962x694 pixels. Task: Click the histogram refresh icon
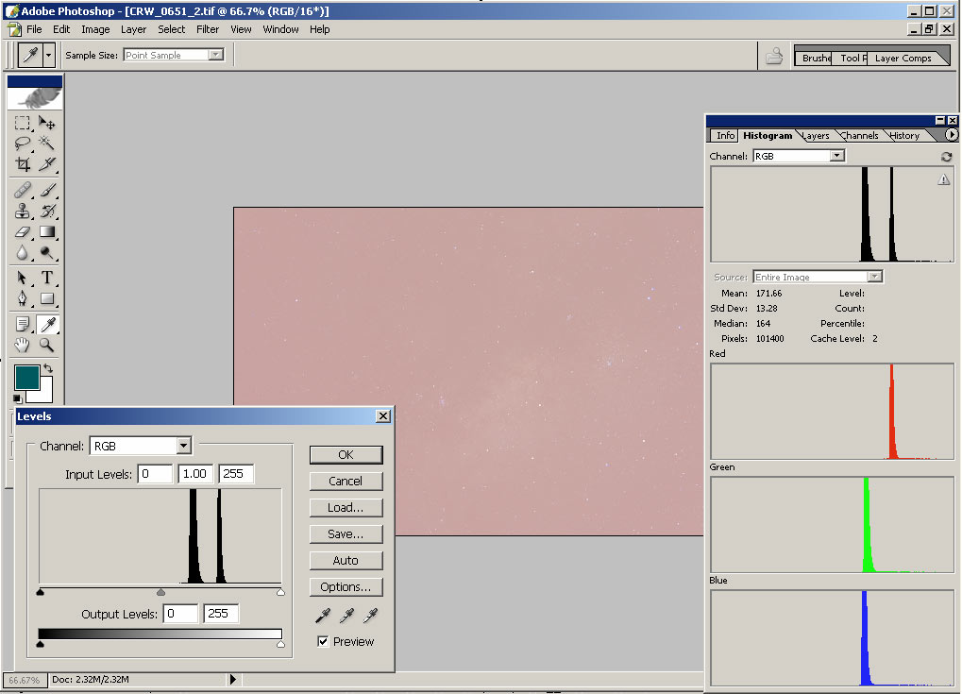[946, 157]
